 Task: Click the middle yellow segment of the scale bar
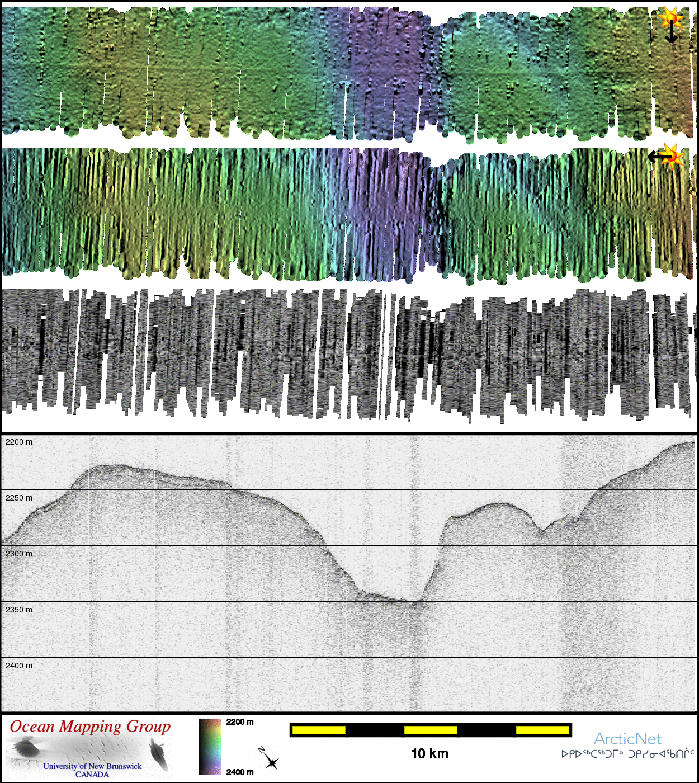coord(430,730)
